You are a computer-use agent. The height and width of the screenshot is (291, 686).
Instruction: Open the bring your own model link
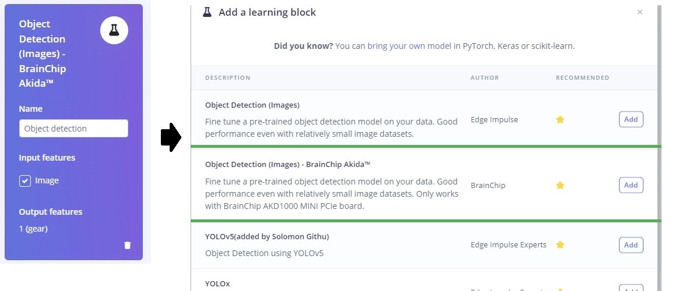pos(409,45)
